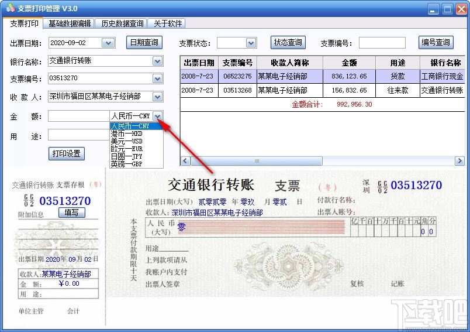Select check number 03513268 cell
The height and width of the screenshot is (332, 470).
237,90
